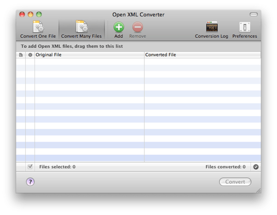
Task: Click the 'Files converted: 0' status text
Action: pyautogui.click(x=225, y=167)
